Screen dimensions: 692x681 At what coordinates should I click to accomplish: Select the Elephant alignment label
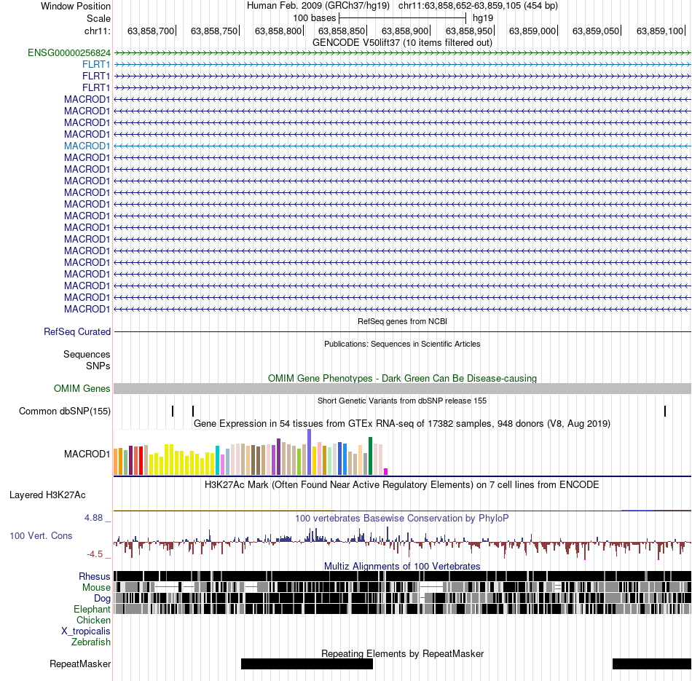pos(93,610)
